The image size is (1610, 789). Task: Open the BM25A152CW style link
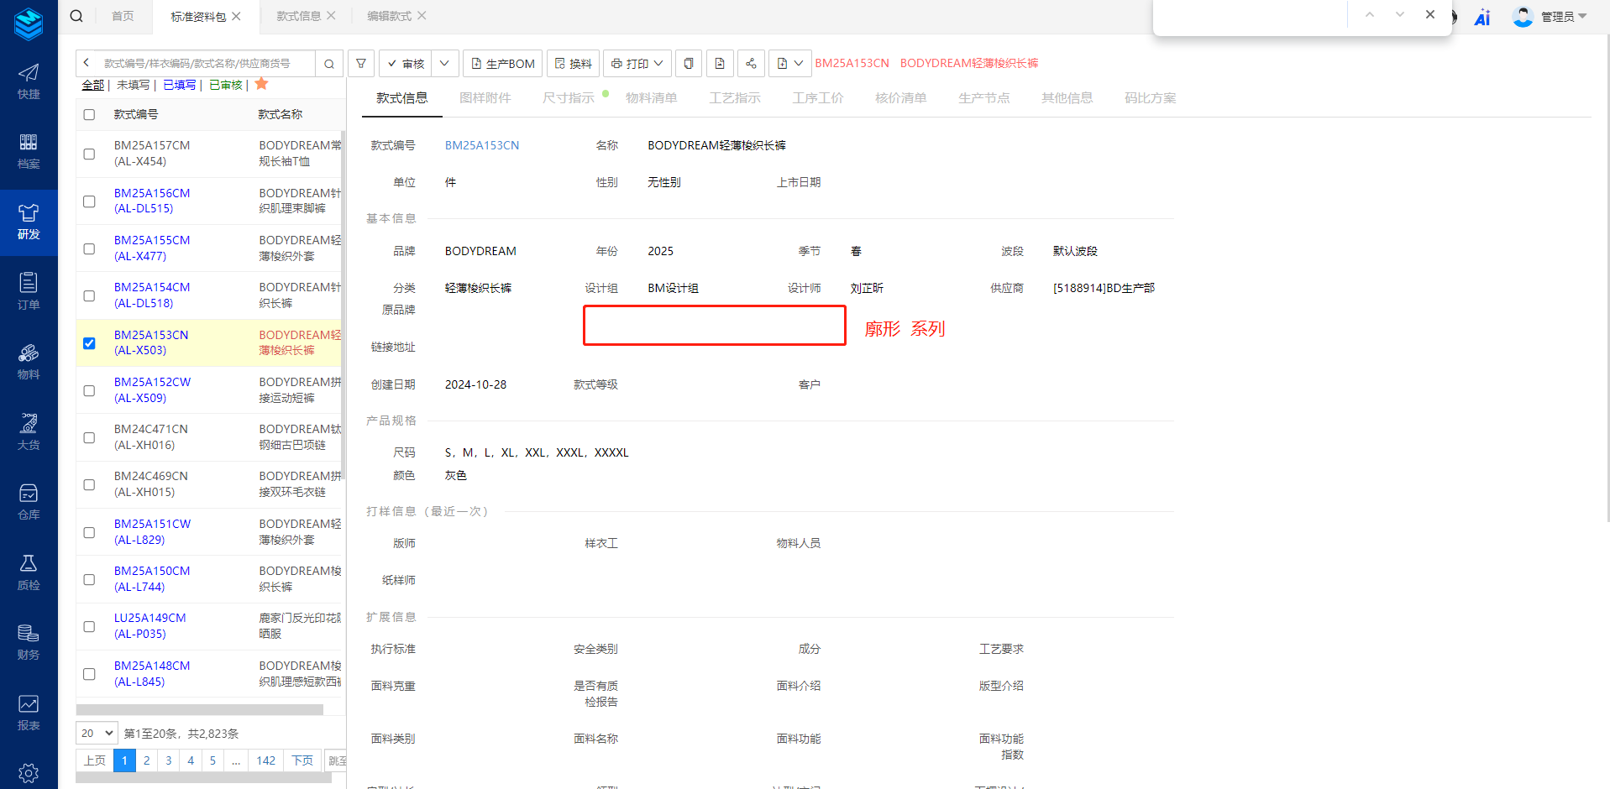pos(152,382)
